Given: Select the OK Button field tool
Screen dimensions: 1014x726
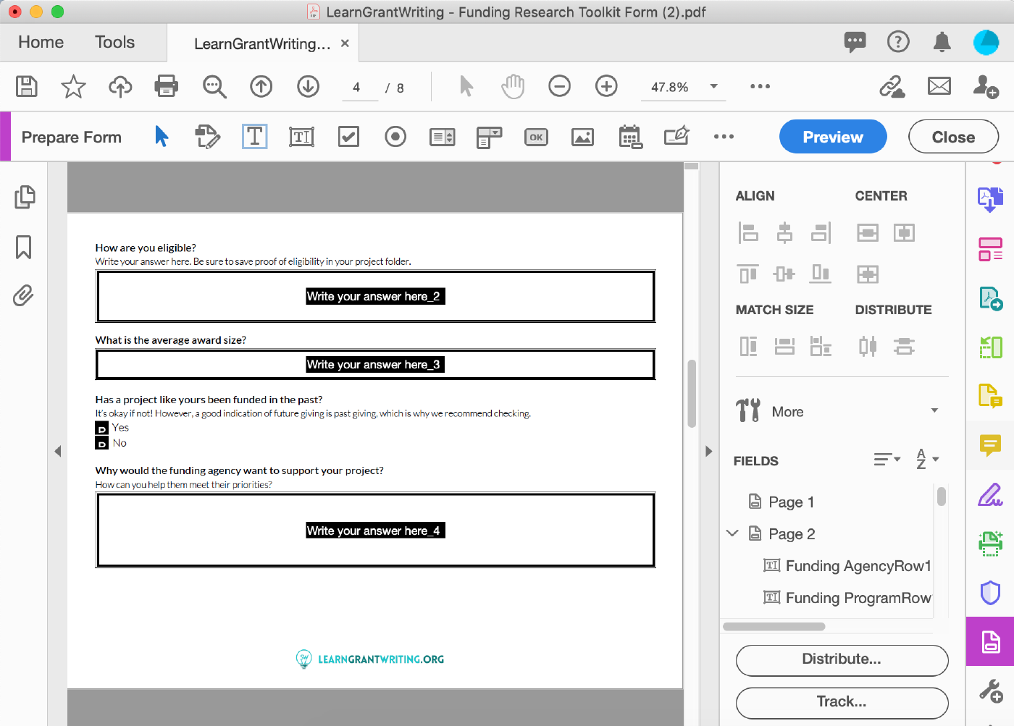Looking at the screenshot, I should (x=536, y=136).
